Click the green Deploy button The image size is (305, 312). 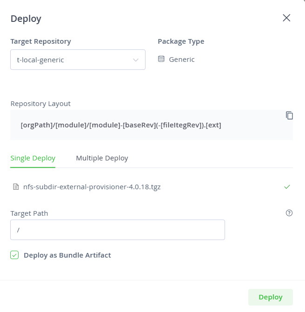[x=271, y=297]
